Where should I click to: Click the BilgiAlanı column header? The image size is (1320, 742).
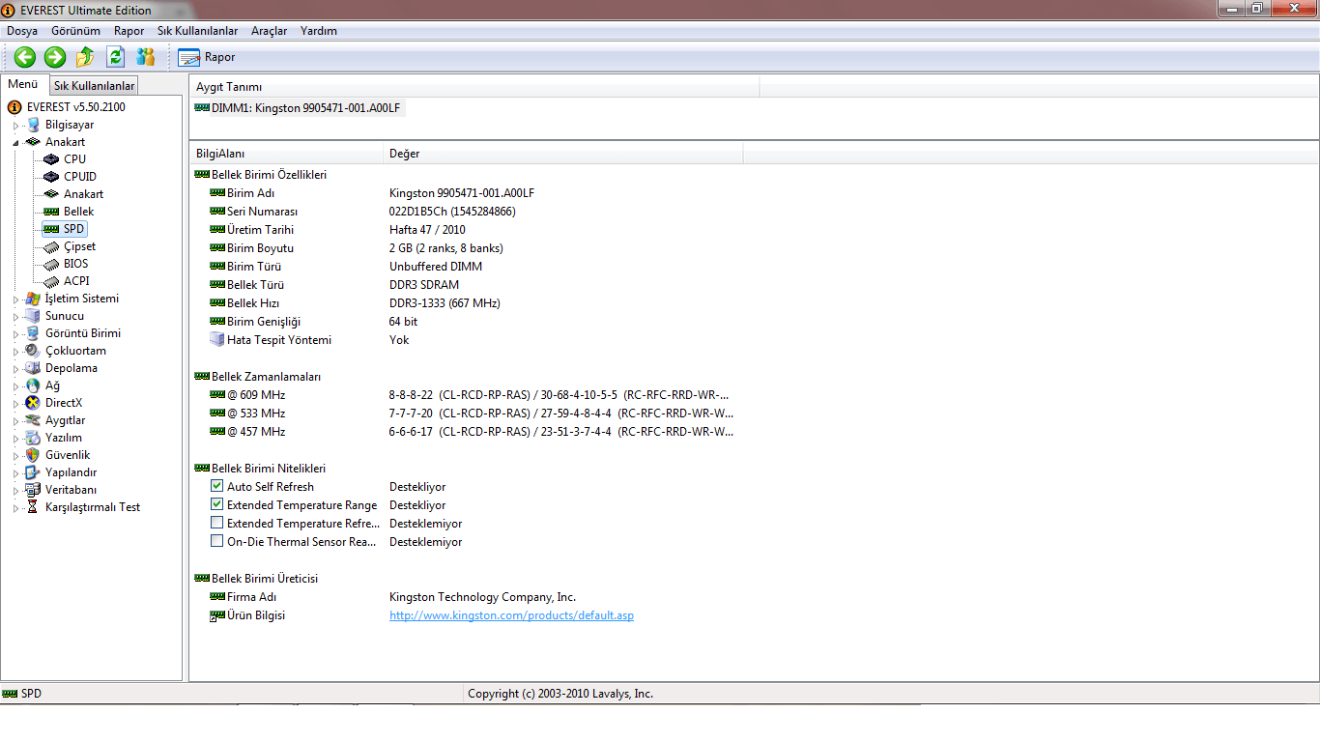pyautogui.click(x=287, y=154)
